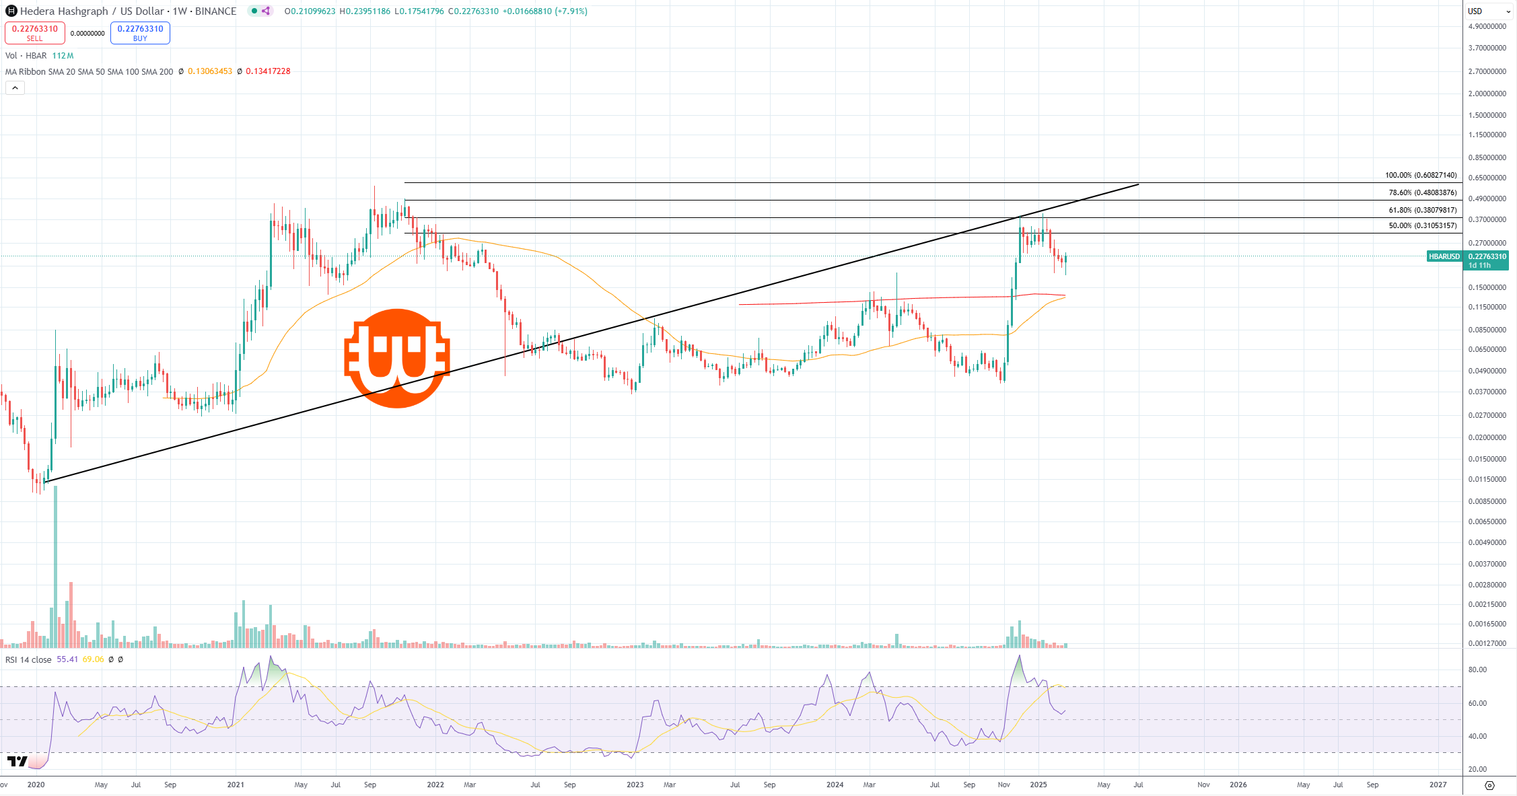
Task: Click the orange MA value 0.13063453
Action: pos(210,71)
